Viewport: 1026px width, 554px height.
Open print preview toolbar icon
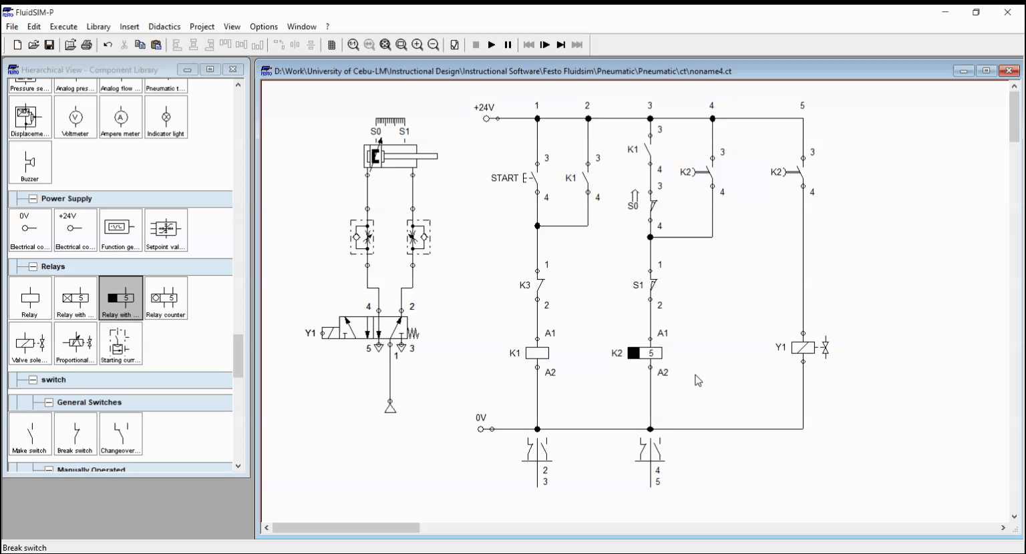tap(70, 45)
